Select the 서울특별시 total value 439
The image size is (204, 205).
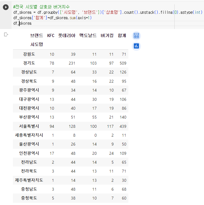[x=123, y=126]
